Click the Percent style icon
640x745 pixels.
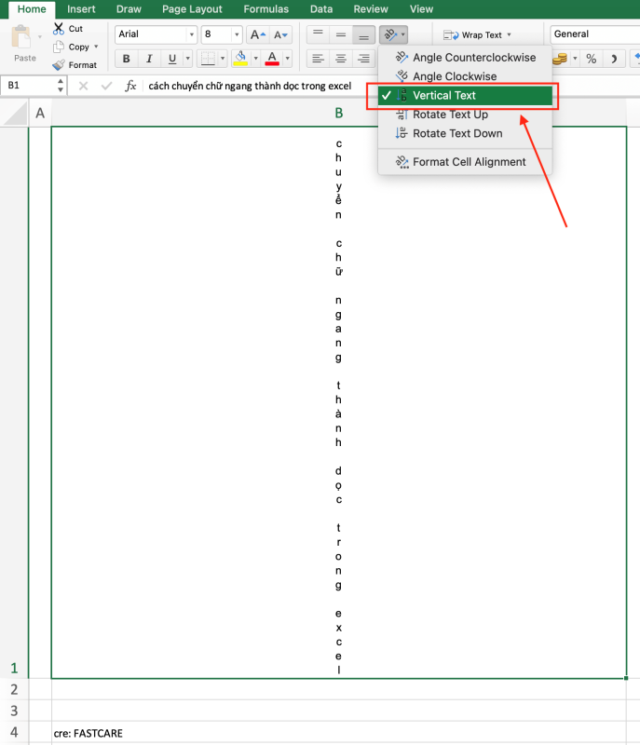pyautogui.click(x=591, y=59)
